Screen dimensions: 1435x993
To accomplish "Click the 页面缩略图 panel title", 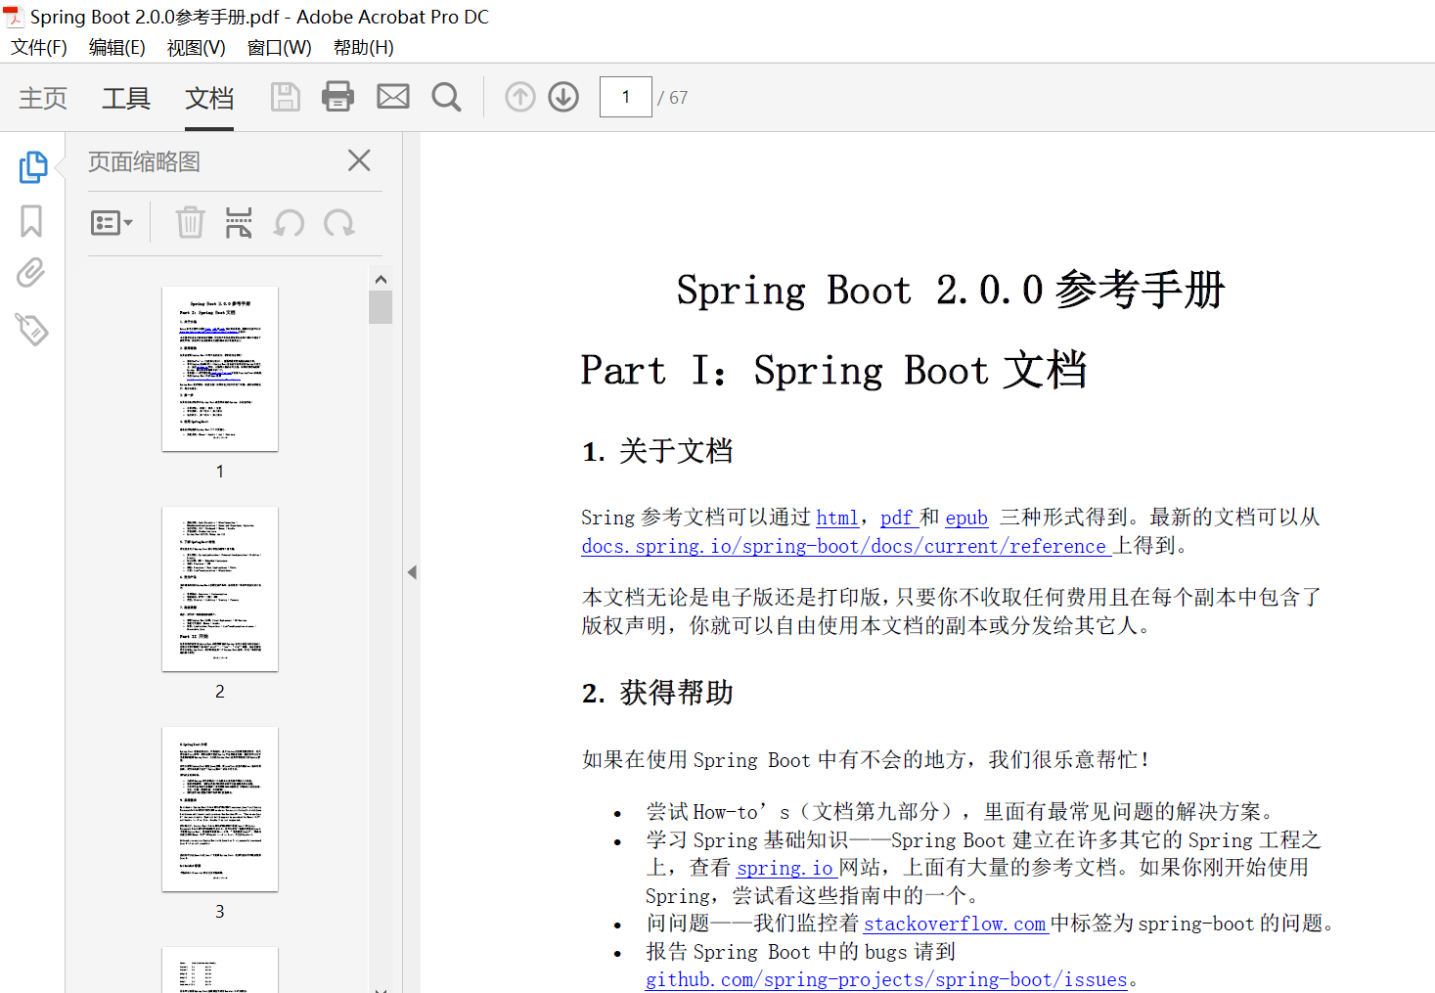I will (145, 161).
